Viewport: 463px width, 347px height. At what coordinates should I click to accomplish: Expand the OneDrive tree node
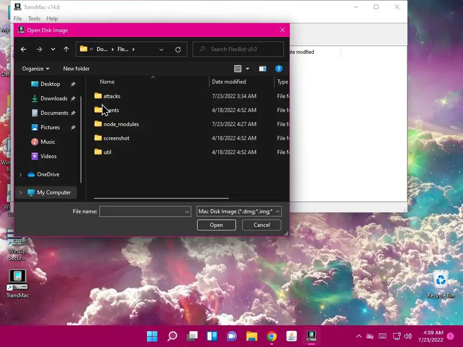tap(20, 174)
